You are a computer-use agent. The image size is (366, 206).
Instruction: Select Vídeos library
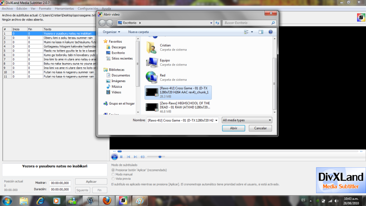[x=114, y=92]
